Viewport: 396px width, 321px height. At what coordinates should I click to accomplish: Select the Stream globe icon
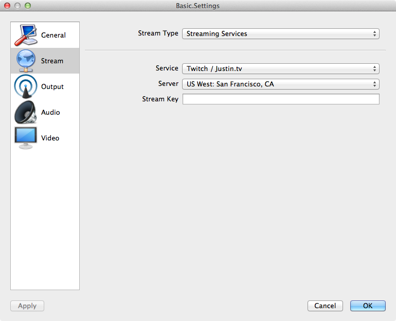[x=26, y=61]
